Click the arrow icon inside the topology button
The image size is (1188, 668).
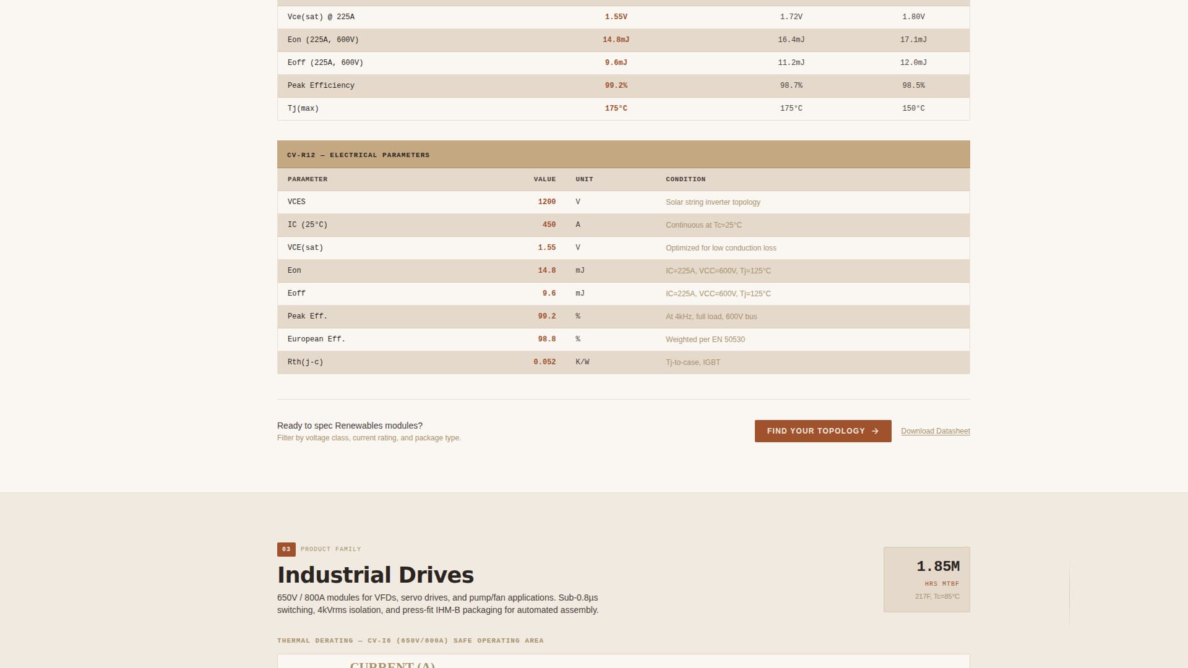pyautogui.click(x=875, y=430)
